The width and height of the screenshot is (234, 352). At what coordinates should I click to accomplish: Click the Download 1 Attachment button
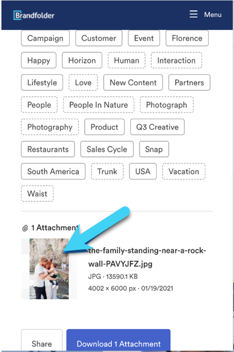pyautogui.click(x=118, y=341)
